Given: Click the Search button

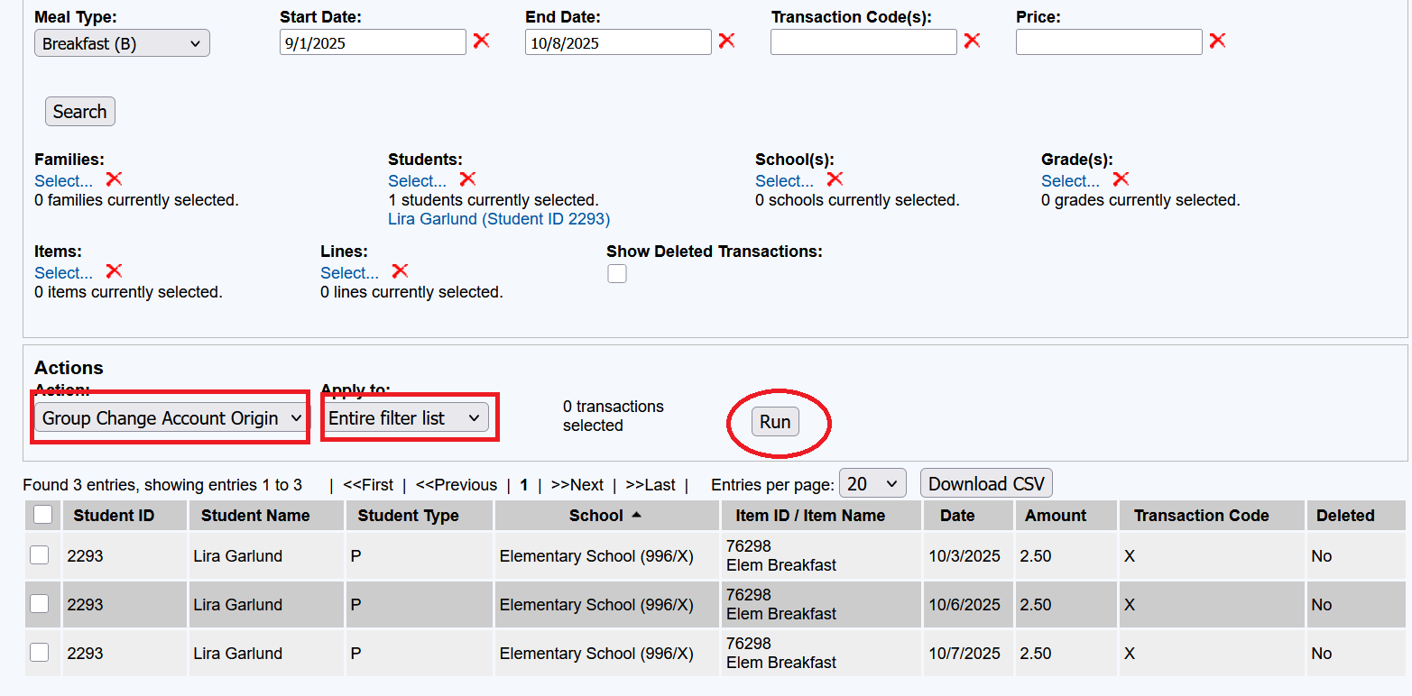Looking at the screenshot, I should coord(80,112).
